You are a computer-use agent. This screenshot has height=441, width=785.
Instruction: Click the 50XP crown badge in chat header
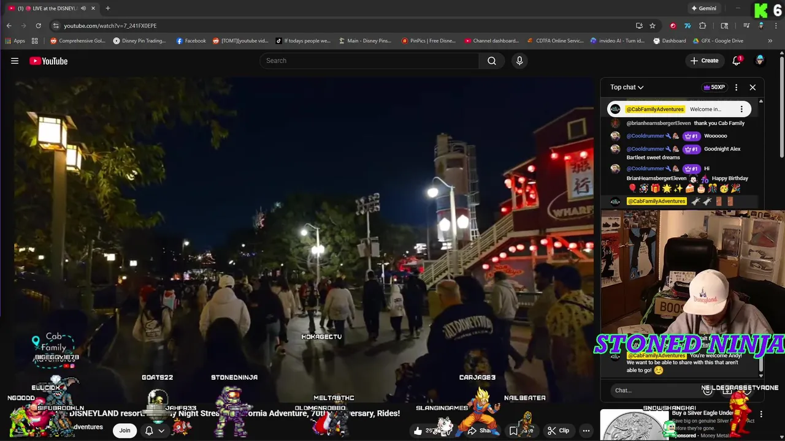click(714, 87)
